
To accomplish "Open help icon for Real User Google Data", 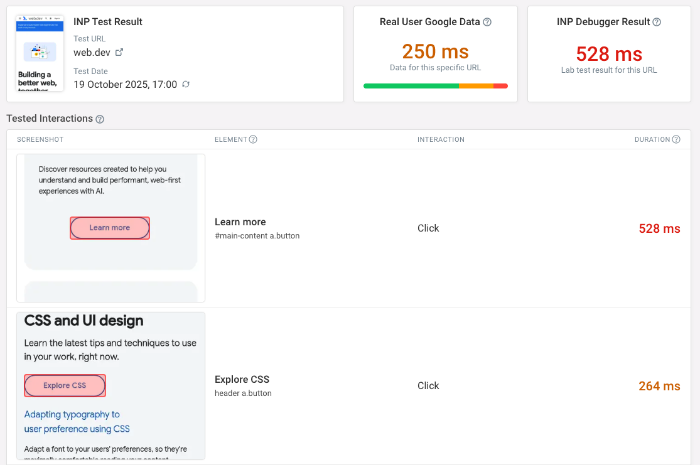I will coord(487,22).
